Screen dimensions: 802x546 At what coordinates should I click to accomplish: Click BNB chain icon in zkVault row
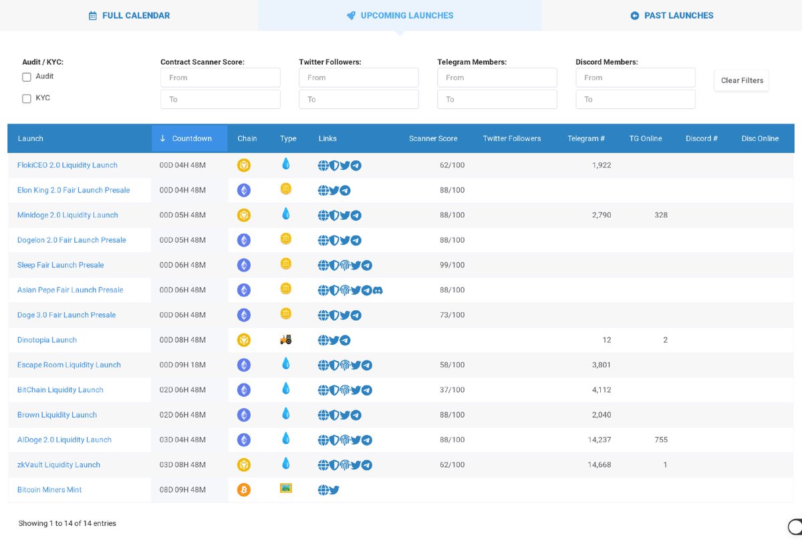(244, 465)
